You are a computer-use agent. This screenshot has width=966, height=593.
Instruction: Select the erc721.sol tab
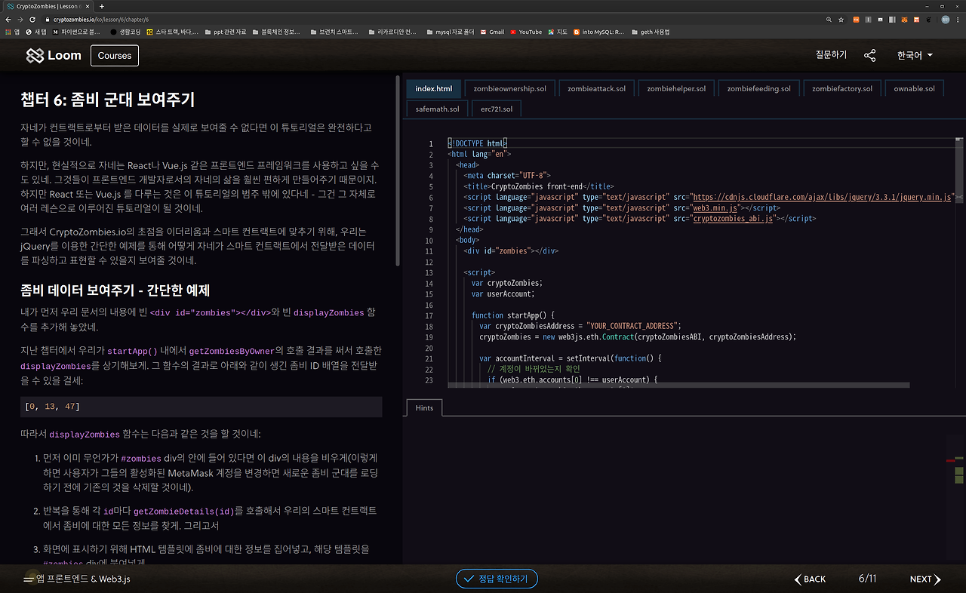[x=497, y=109]
